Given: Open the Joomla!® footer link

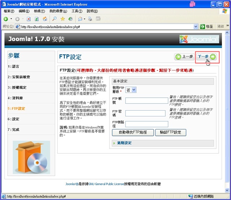Looking at the screenshot, I should pyautogui.click(x=72, y=184).
